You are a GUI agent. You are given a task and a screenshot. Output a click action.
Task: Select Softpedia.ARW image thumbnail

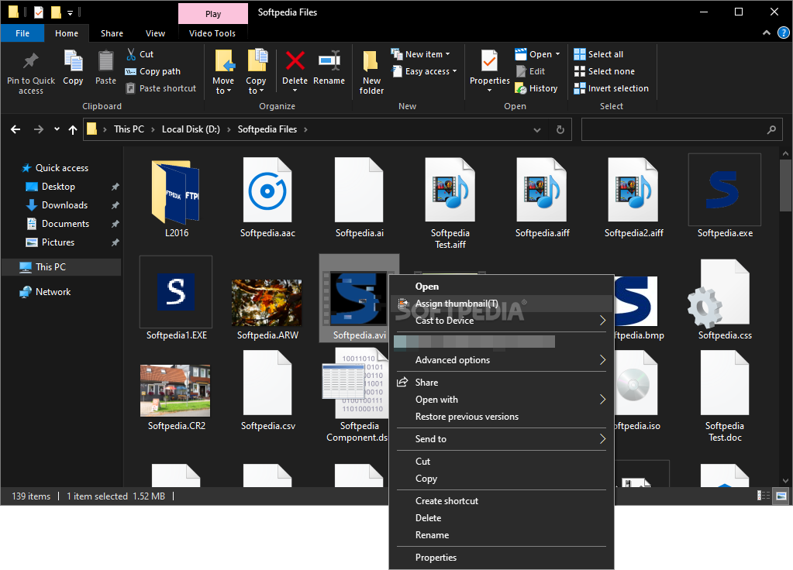[267, 303]
